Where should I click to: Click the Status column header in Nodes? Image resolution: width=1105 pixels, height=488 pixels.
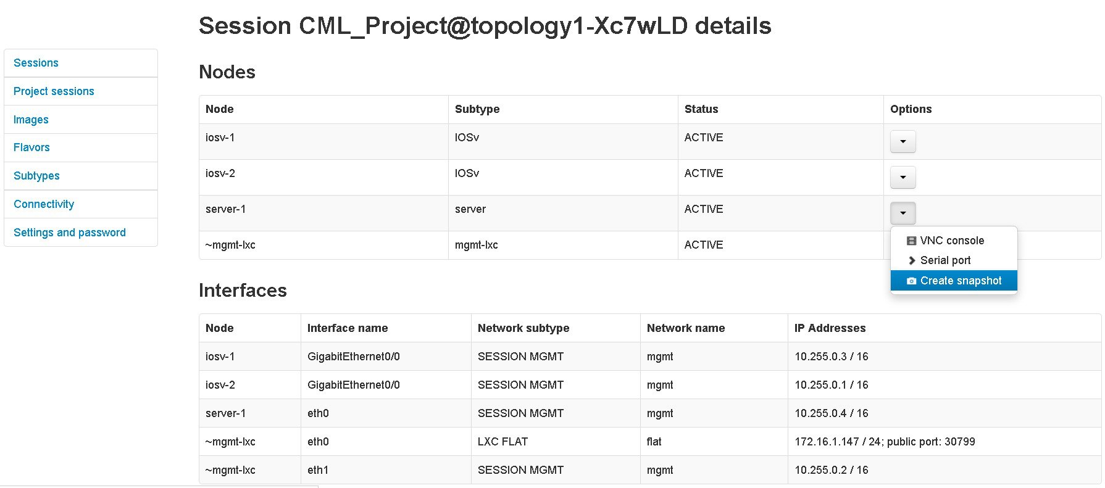pyautogui.click(x=701, y=109)
